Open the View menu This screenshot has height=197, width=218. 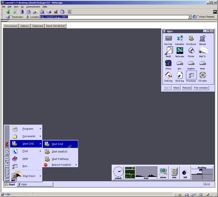[x=16, y=7]
